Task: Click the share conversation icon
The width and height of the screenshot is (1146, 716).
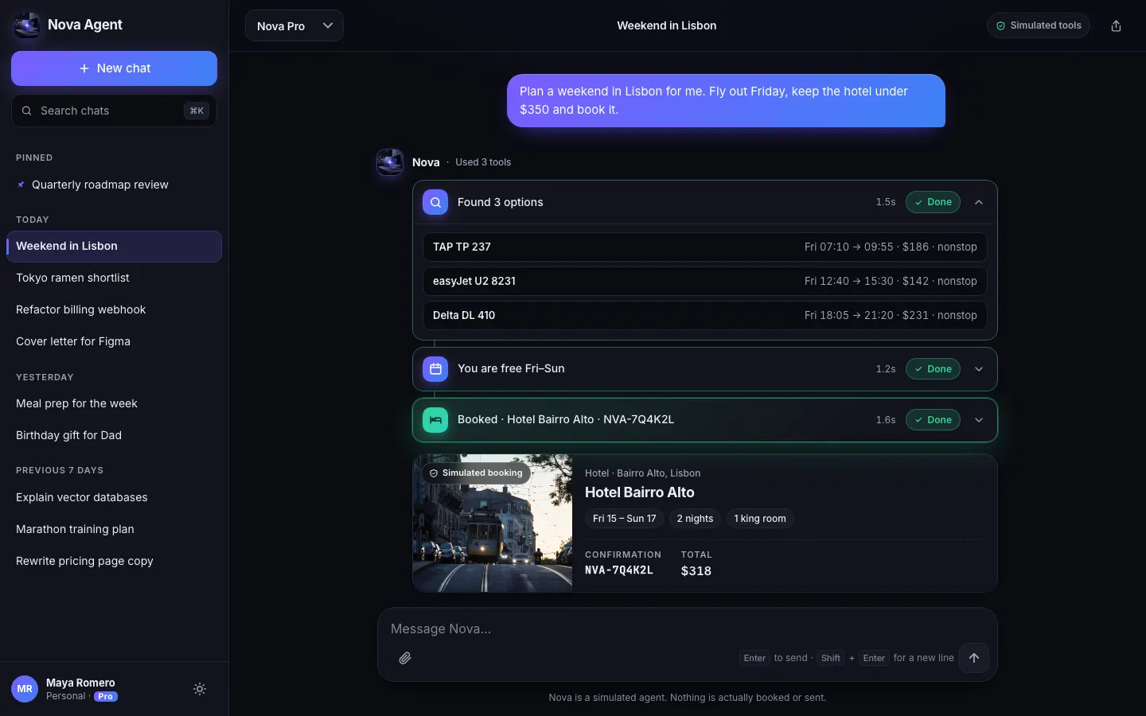Action: pyautogui.click(x=1116, y=25)
